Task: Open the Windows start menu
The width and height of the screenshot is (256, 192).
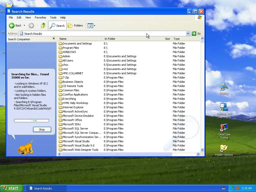Action: 12,188
